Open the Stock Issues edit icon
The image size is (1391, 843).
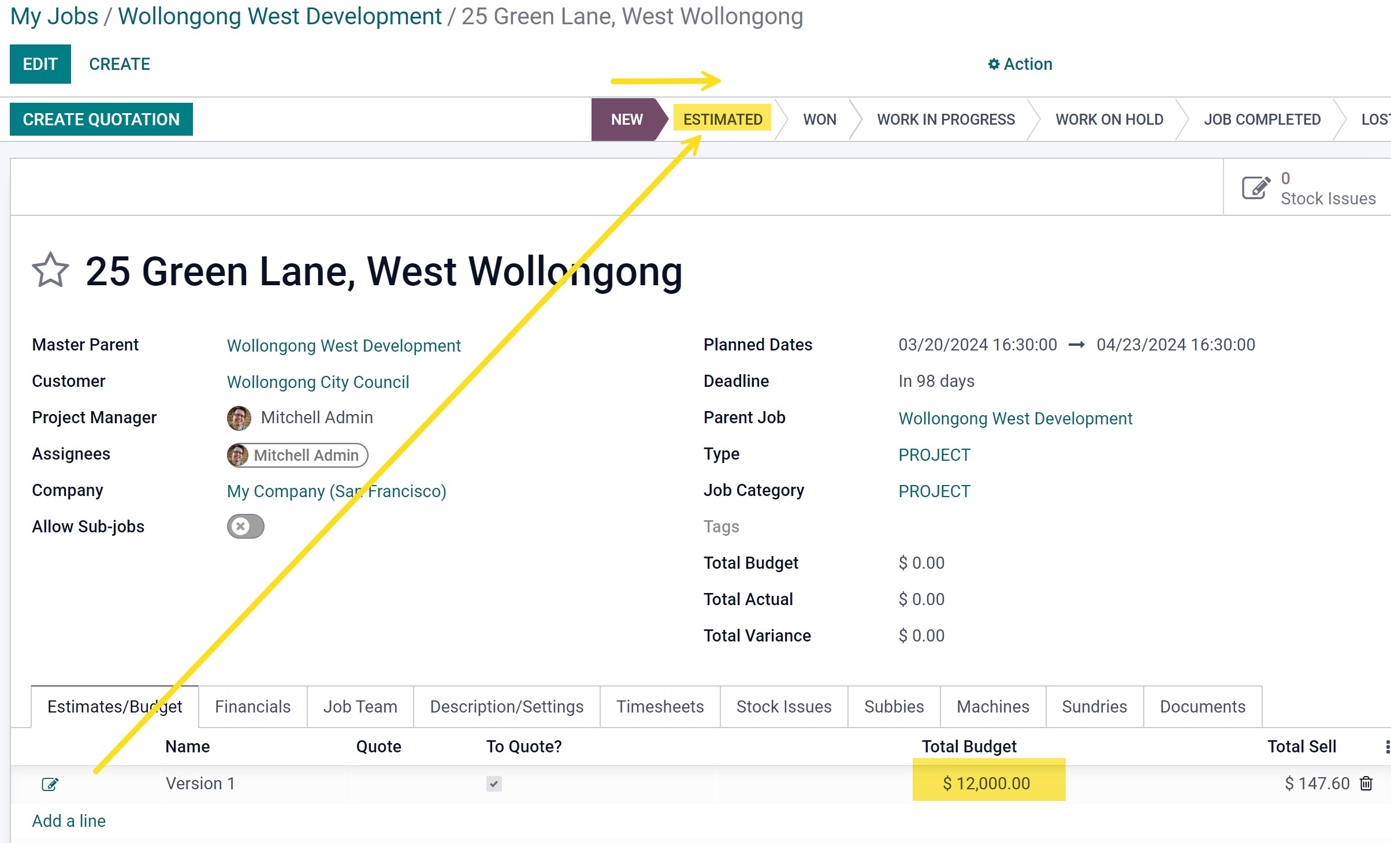coord(1256,188)
